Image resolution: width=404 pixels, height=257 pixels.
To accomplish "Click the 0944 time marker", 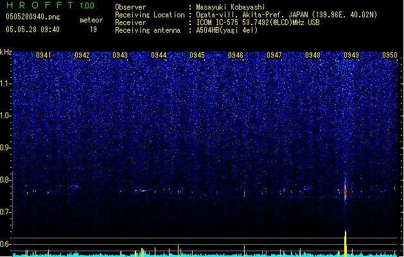I will [159, 55].
